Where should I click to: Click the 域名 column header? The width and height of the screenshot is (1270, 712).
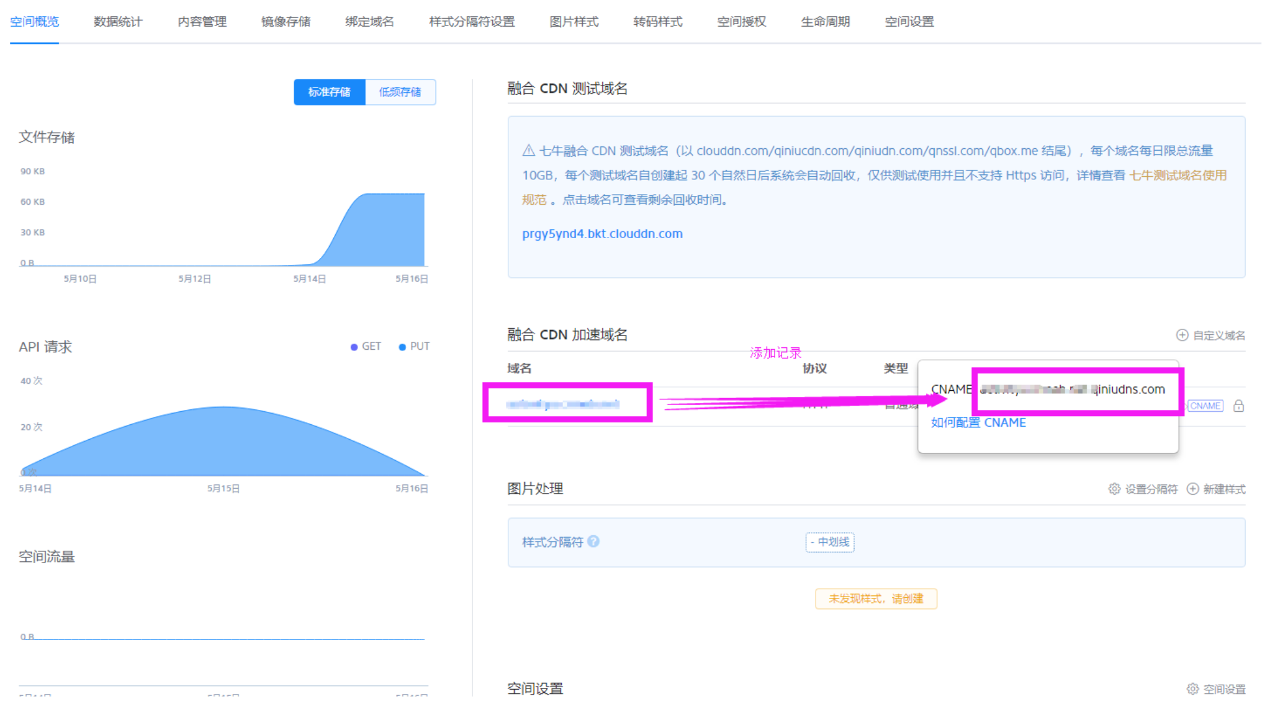point(519,368)
